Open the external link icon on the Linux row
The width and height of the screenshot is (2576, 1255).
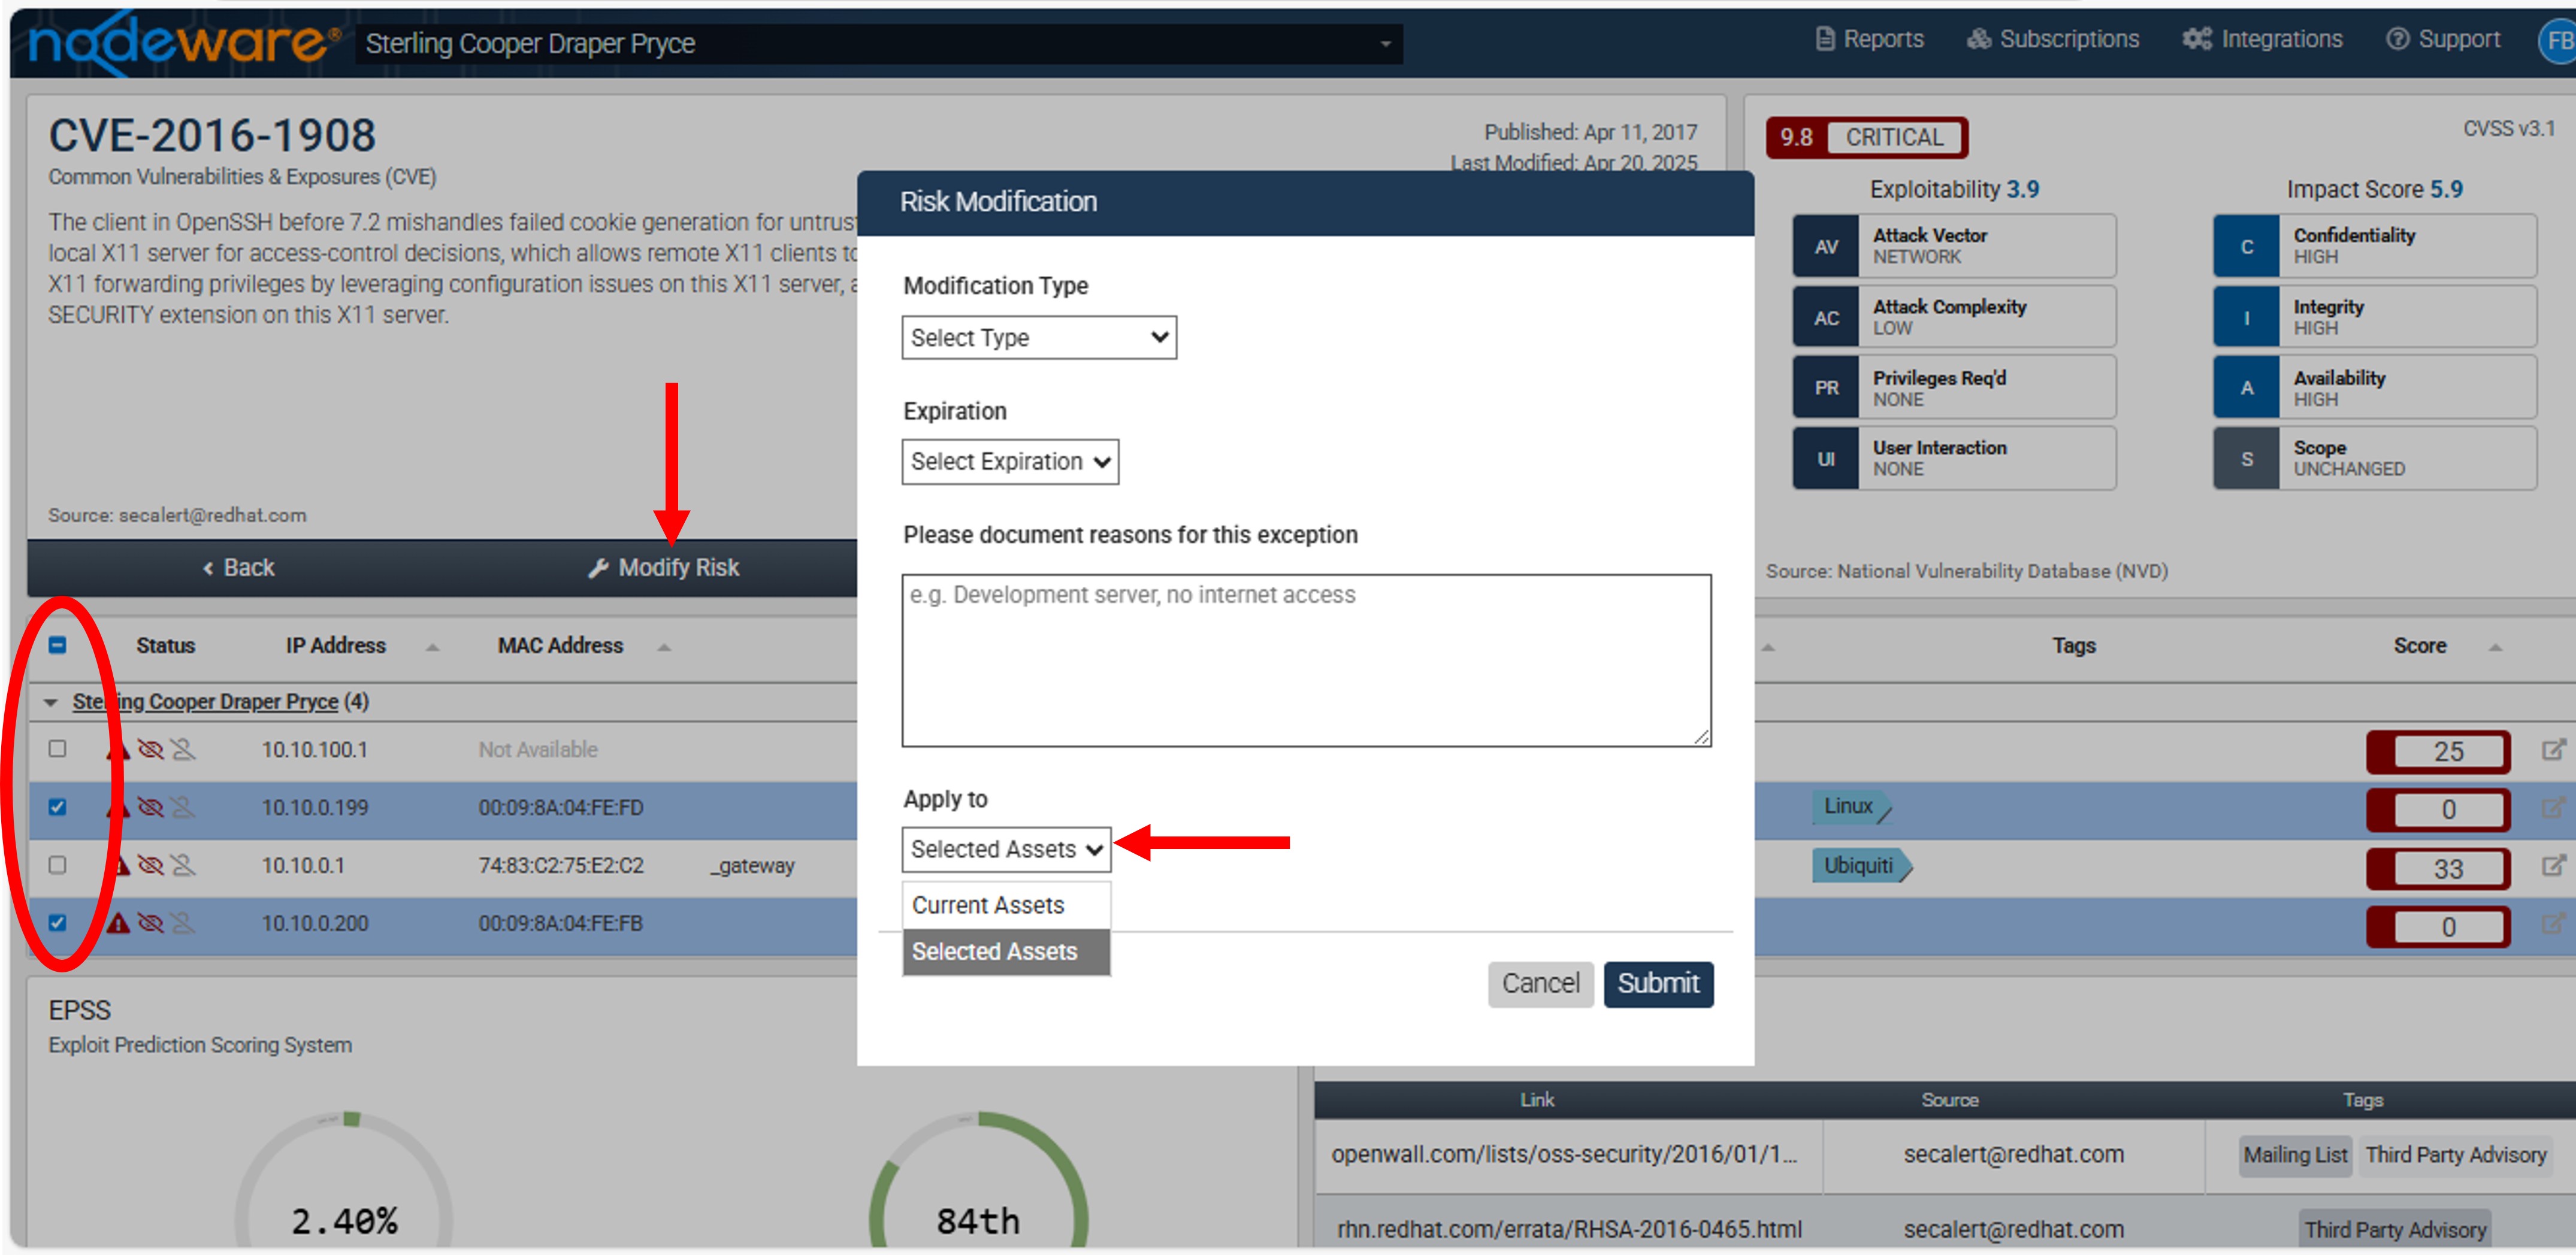point(2554,807)
